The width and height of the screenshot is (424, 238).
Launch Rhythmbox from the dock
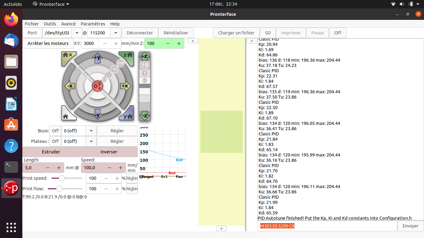click(x=11, y=83)
